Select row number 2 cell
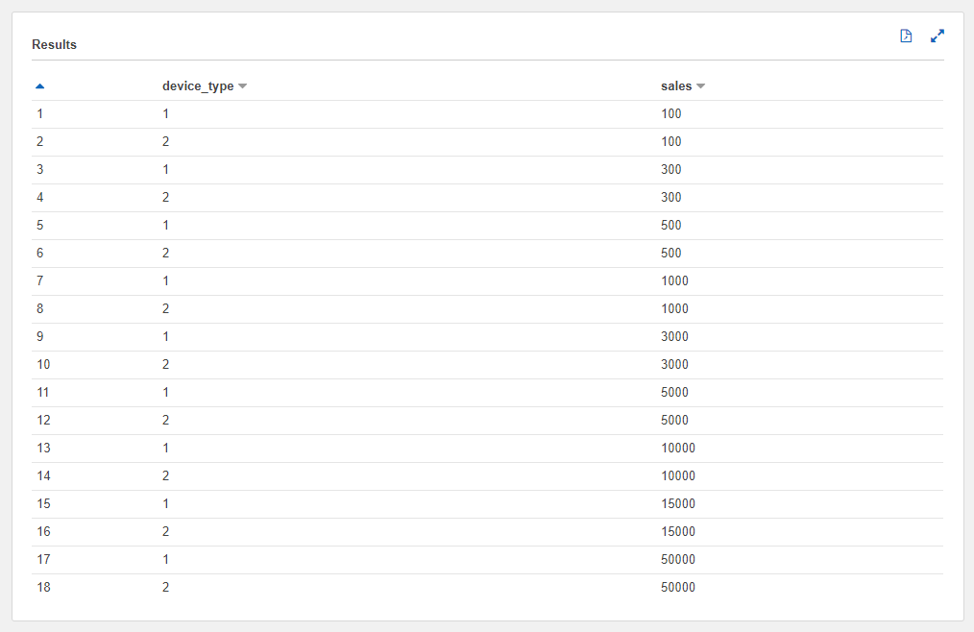This screenshot has width=974, height=632. tap(40, 142)
